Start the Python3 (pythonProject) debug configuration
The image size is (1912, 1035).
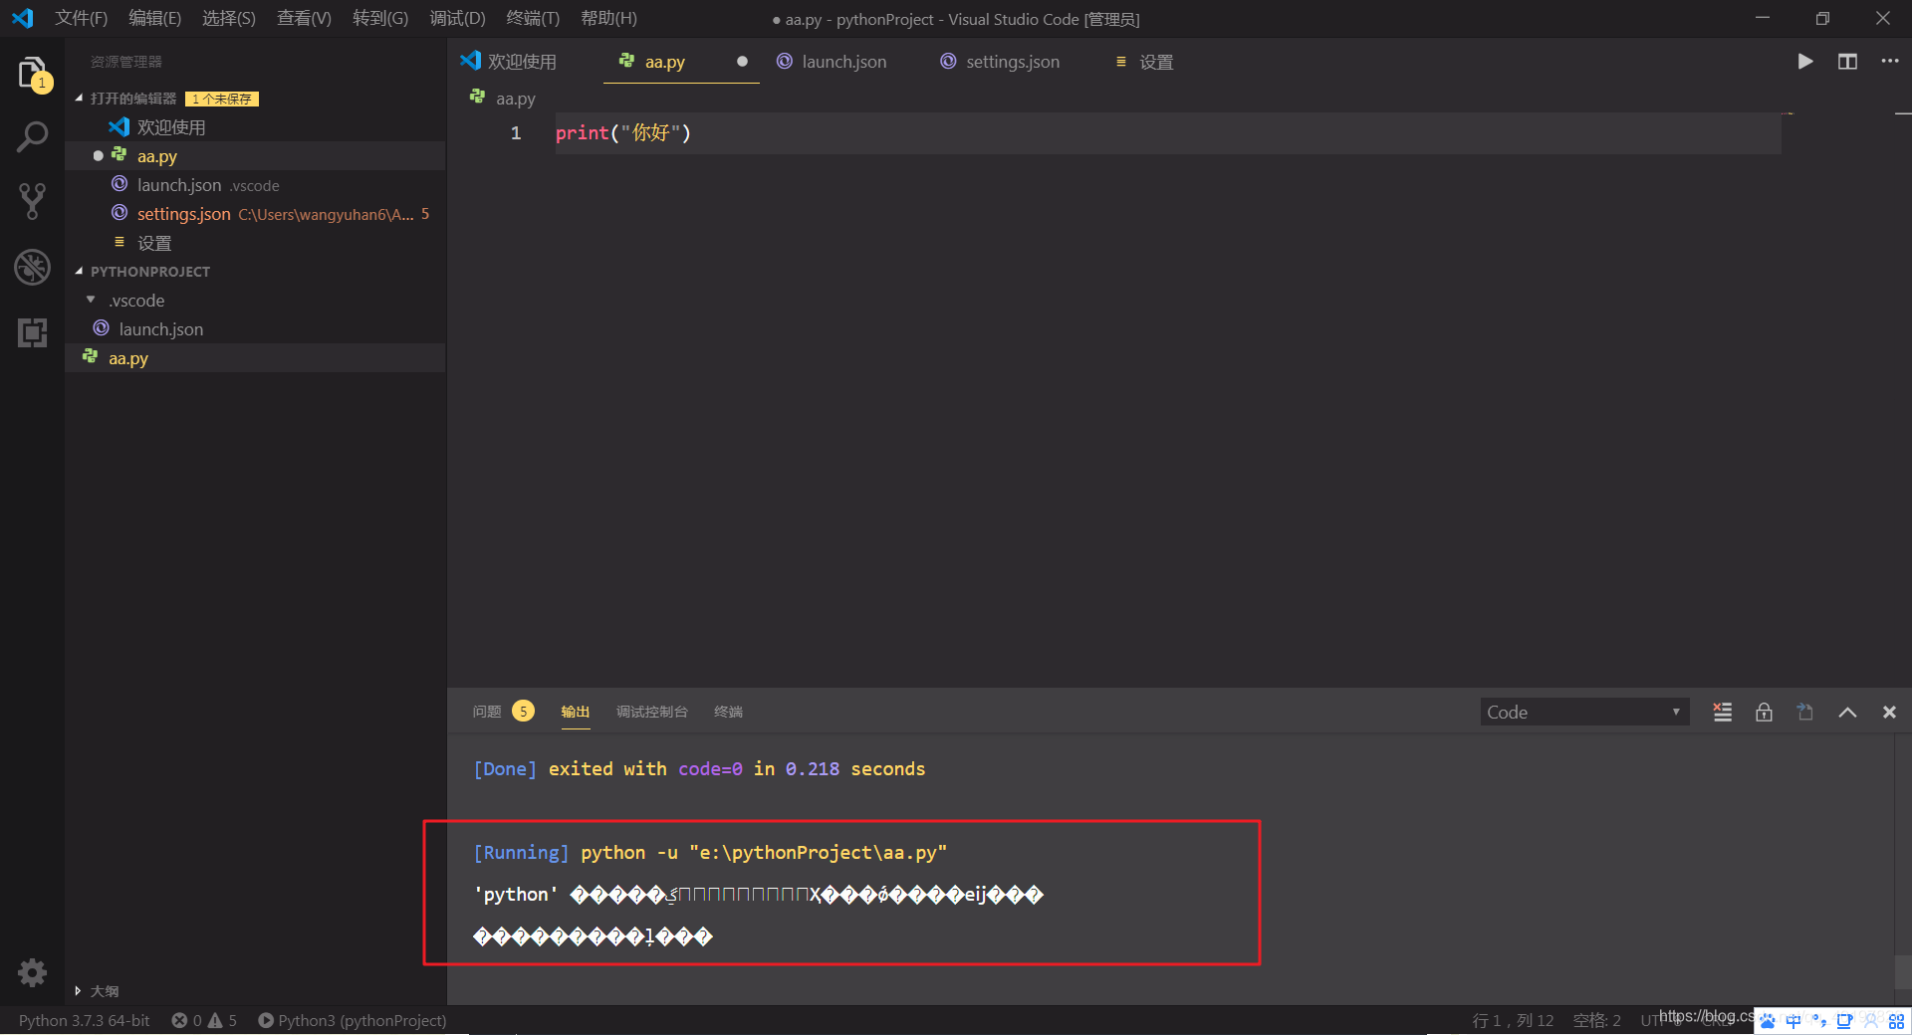(353, 1021)
